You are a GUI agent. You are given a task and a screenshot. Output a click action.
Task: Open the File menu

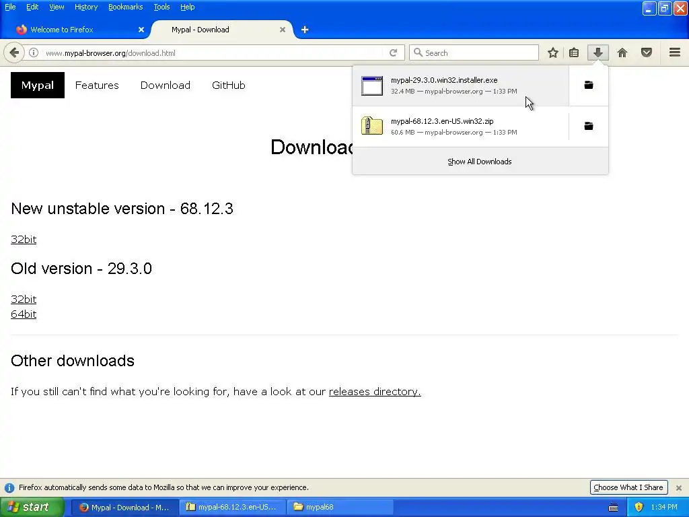click(x=10, y=7)
